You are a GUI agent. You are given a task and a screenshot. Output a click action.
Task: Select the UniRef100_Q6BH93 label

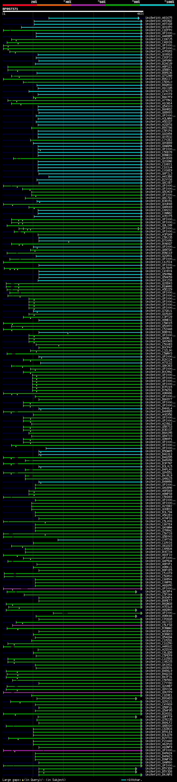(159, 113)
